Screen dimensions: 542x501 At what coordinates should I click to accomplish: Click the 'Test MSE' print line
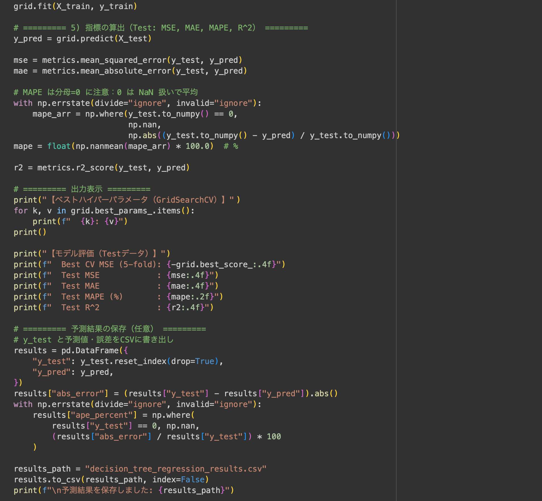116,275
